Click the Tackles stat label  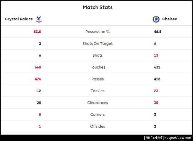97,91
